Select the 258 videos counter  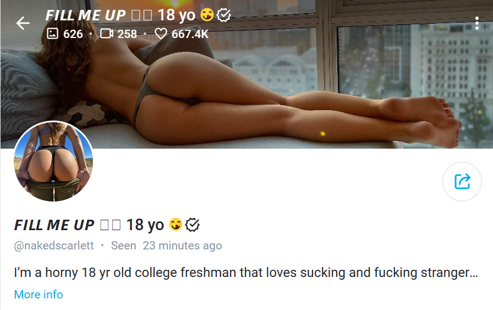pos(127,34)
